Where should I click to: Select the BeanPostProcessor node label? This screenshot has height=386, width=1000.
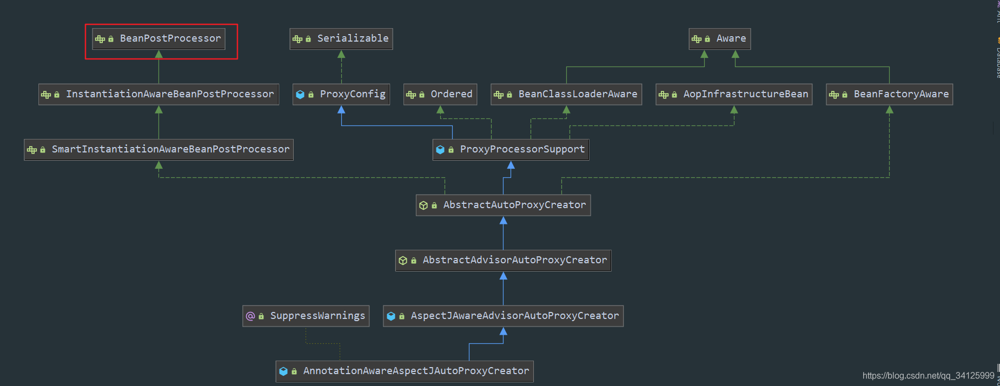pyautogui.click(x=170, y=38)
